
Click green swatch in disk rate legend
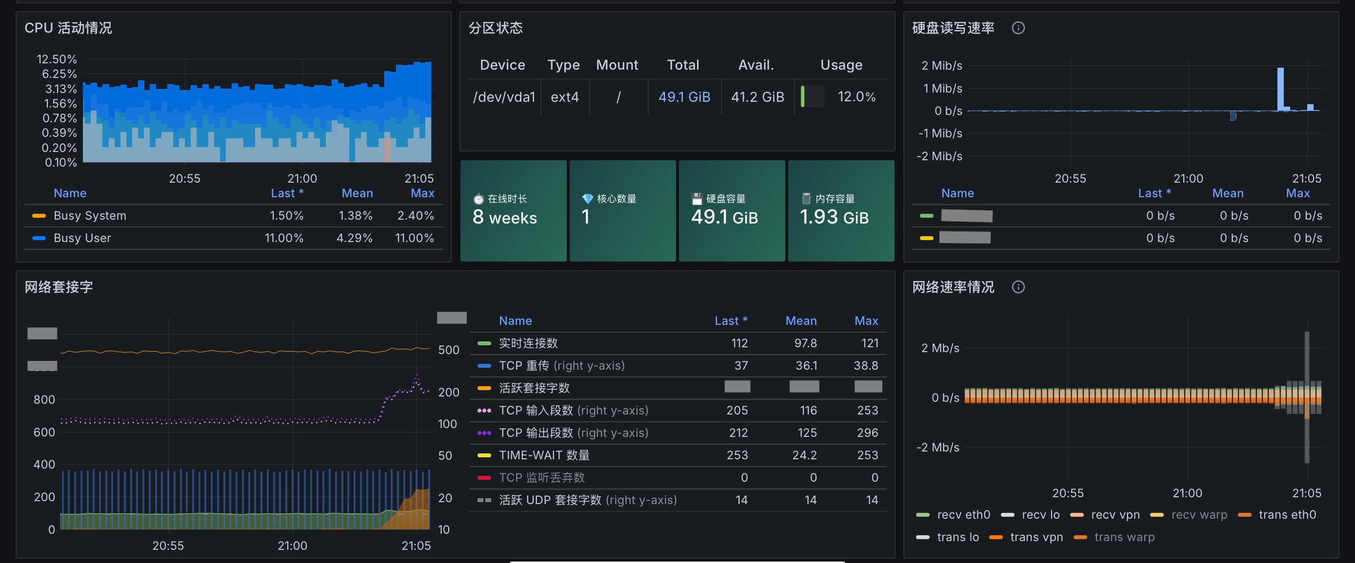[x=926, y=216]
